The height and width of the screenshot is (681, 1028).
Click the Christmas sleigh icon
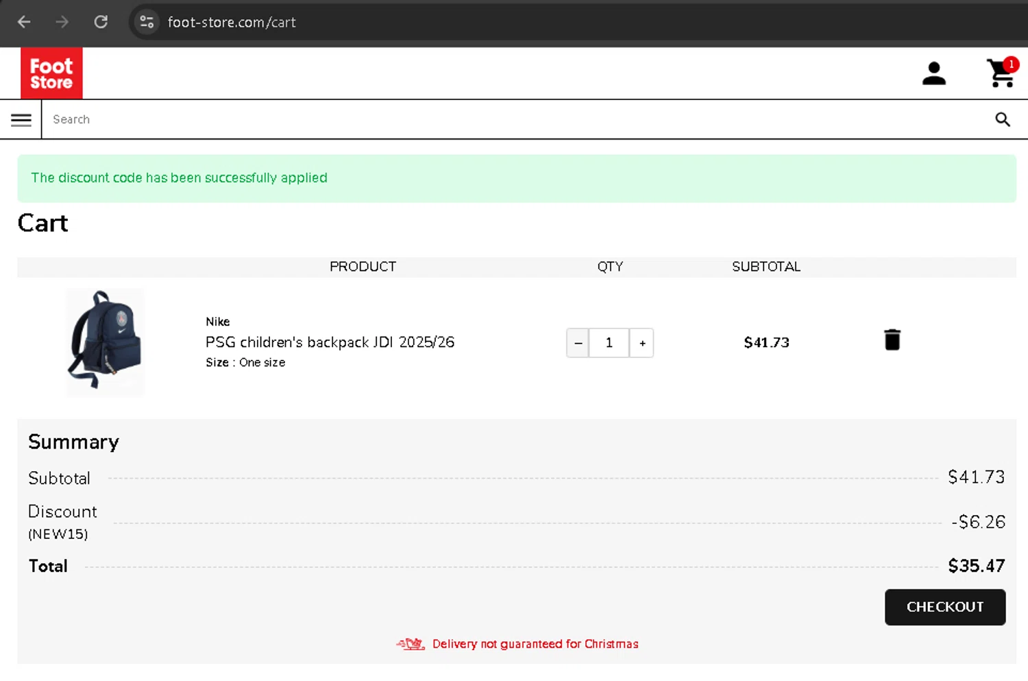(x=411, y=644)
